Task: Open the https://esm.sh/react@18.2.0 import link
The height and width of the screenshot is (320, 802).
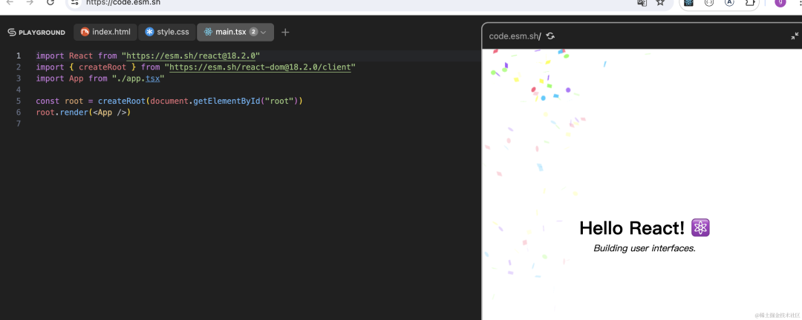Action: coord(192,56)
